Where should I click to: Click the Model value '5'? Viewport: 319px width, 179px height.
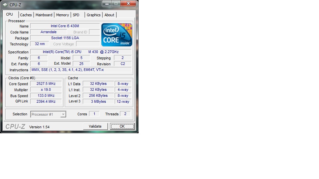81,58
